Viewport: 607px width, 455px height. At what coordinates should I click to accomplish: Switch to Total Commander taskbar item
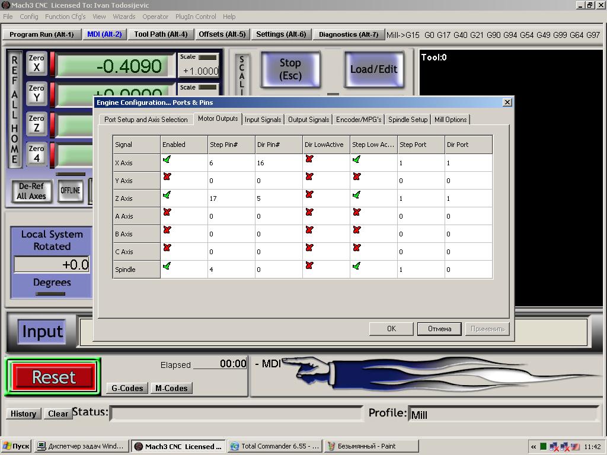(x=275, y=446)
